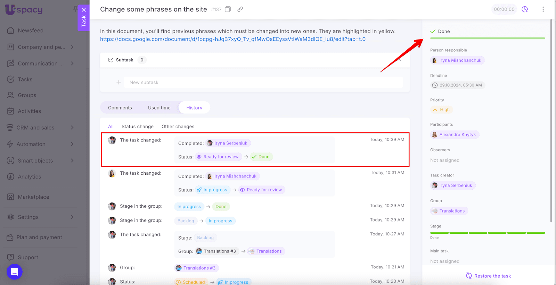Filter history by Status change
This screenshot has height=285, width=556.
(x=137, y=127)
